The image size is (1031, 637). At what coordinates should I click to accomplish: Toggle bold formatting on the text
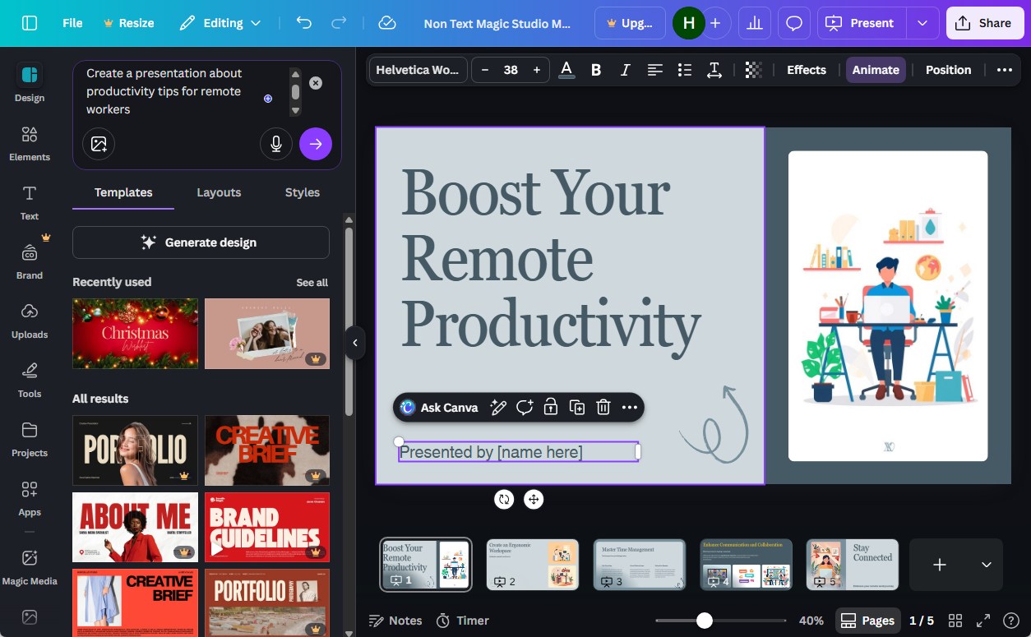595,70
